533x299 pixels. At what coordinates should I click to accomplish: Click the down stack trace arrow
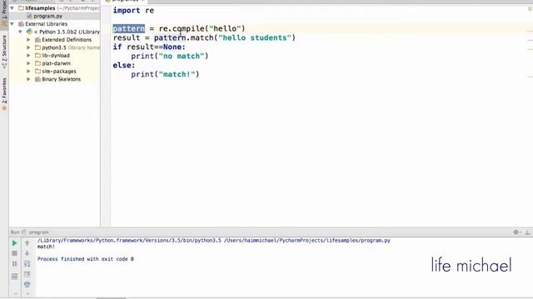coord(27,253)
